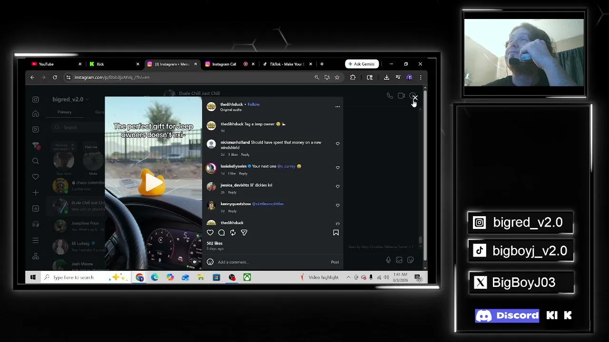Launch Microsoft Edge from the taskbar
The width and height of the screenshot is (609, 342).
tap(155, 277)
